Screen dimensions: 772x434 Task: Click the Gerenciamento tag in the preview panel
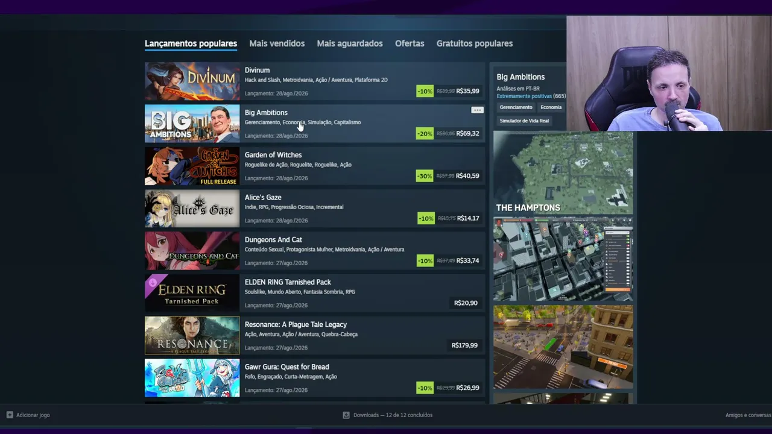[x=516, y=107]
